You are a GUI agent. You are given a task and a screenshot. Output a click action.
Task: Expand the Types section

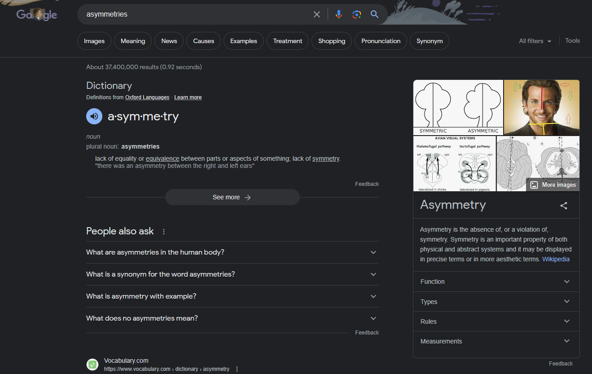point(496,302)
